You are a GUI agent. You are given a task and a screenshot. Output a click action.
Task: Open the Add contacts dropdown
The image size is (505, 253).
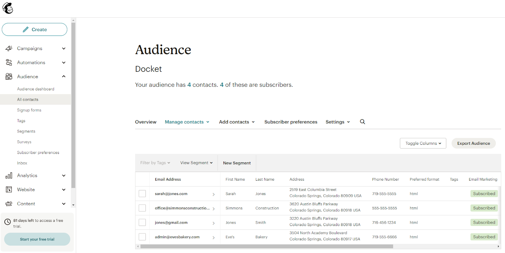(237, 122)
